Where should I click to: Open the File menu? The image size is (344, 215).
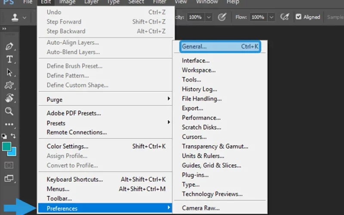point(28,2)
